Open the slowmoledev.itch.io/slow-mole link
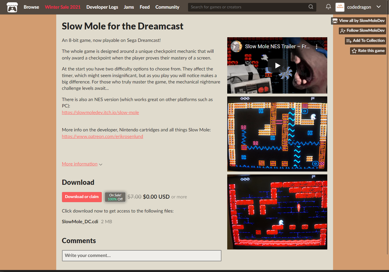 tap(100, 113)
